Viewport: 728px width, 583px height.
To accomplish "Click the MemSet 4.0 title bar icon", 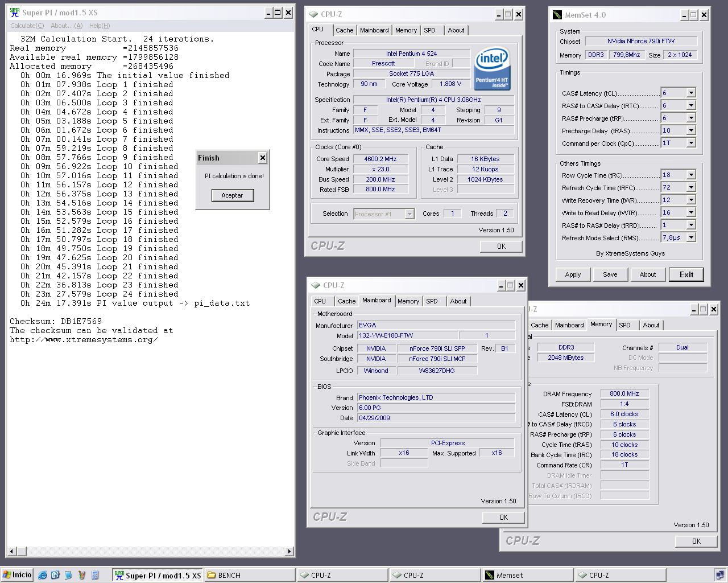I will point(557,15).
